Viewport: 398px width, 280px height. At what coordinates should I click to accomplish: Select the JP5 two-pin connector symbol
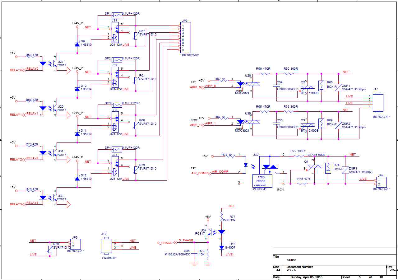tap(76, 244)
